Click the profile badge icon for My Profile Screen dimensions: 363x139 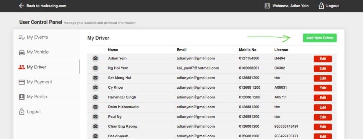[22, 97]
